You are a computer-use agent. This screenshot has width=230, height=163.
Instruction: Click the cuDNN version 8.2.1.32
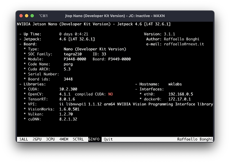coord(68,119)
